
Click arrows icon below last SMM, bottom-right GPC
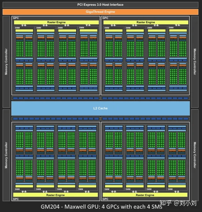tap(177, 191)
